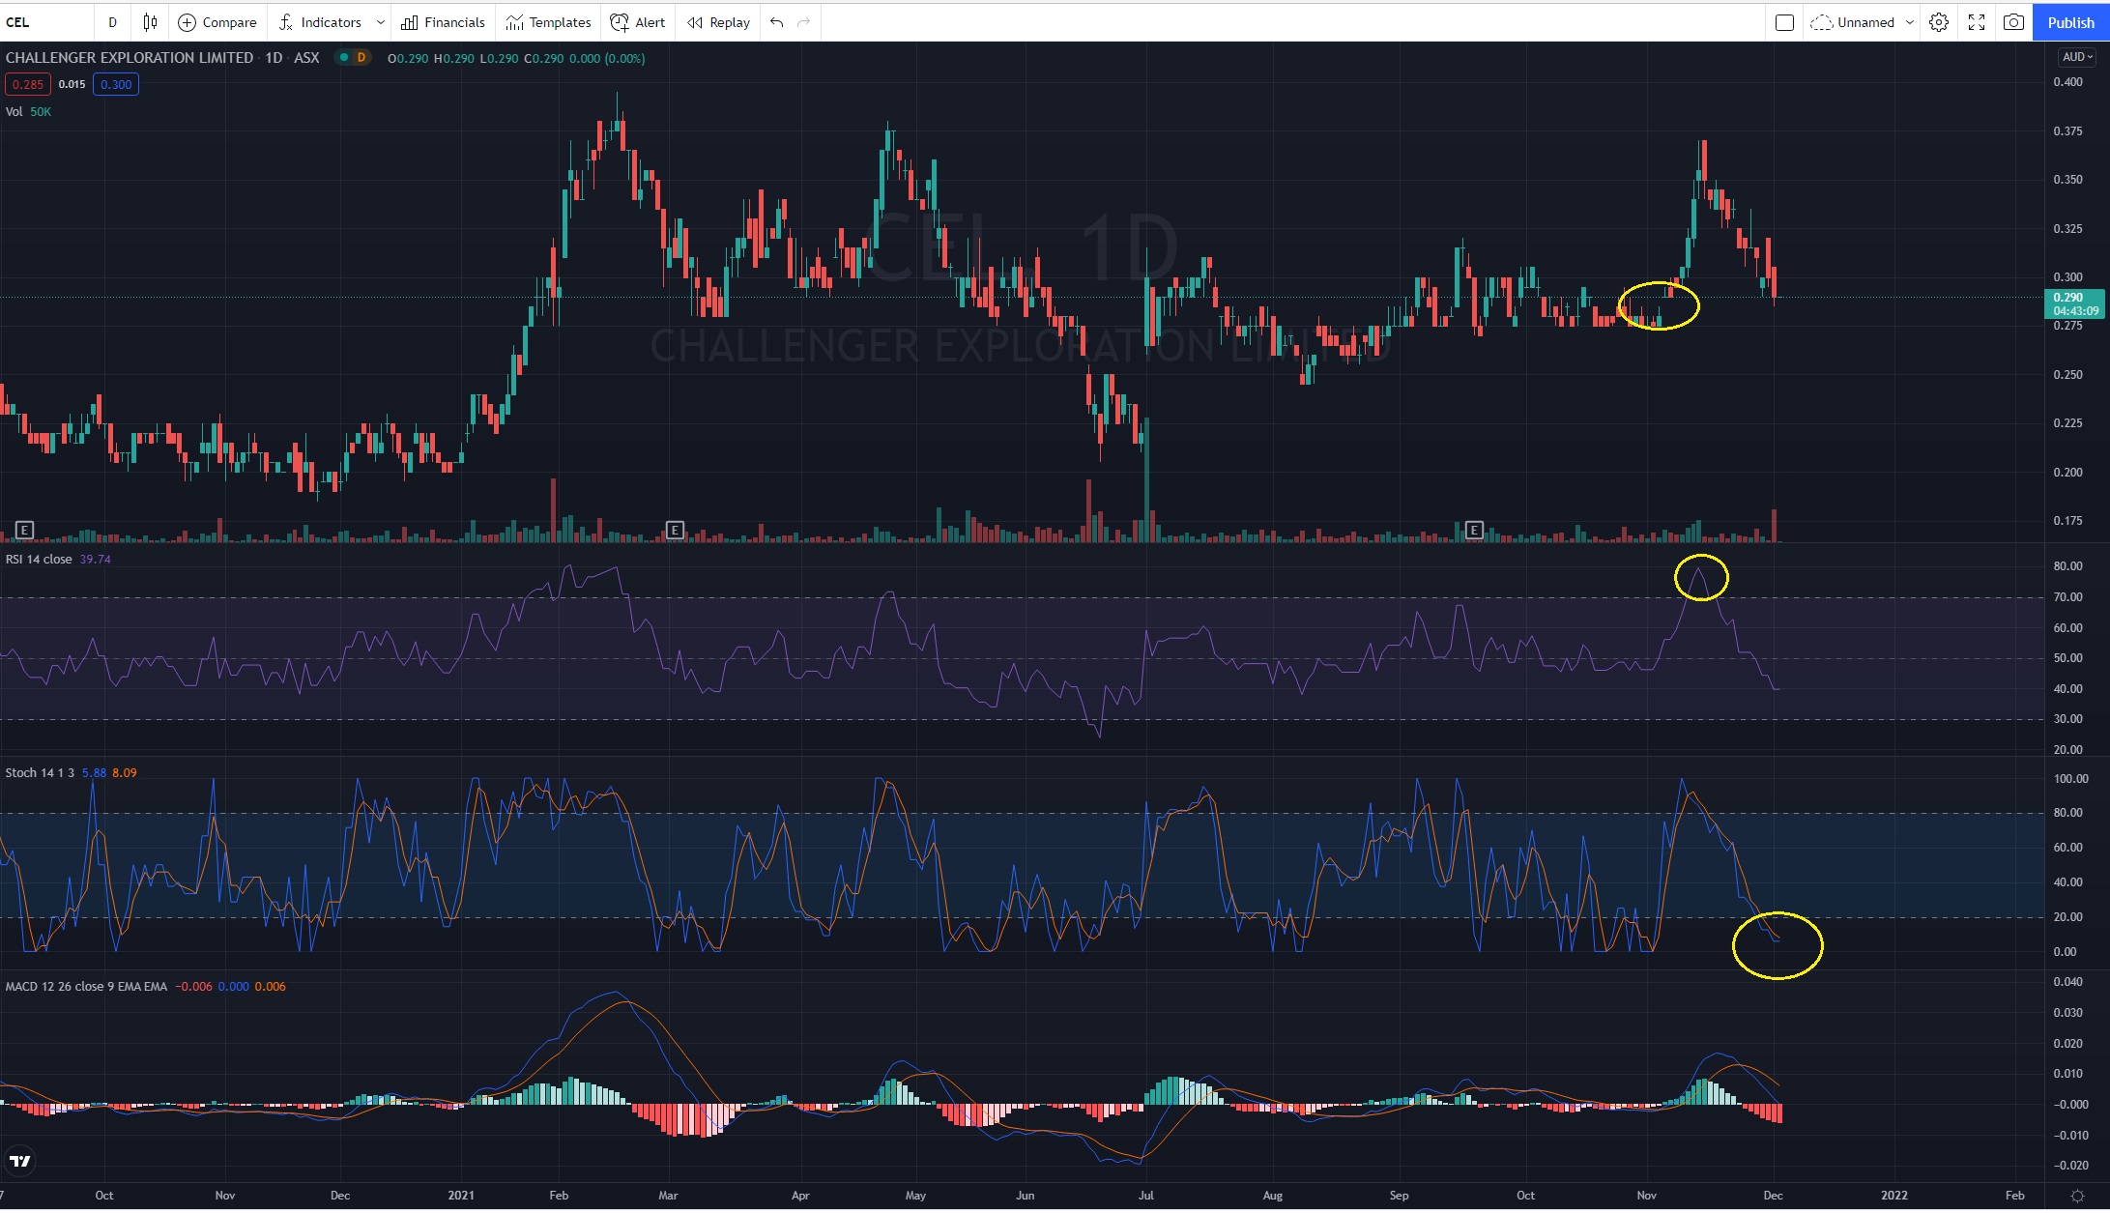Viewport: 2110px width, 1213px height.
Task: Select the MACD 12 26 close indicator label
Action: click(86, 987)
